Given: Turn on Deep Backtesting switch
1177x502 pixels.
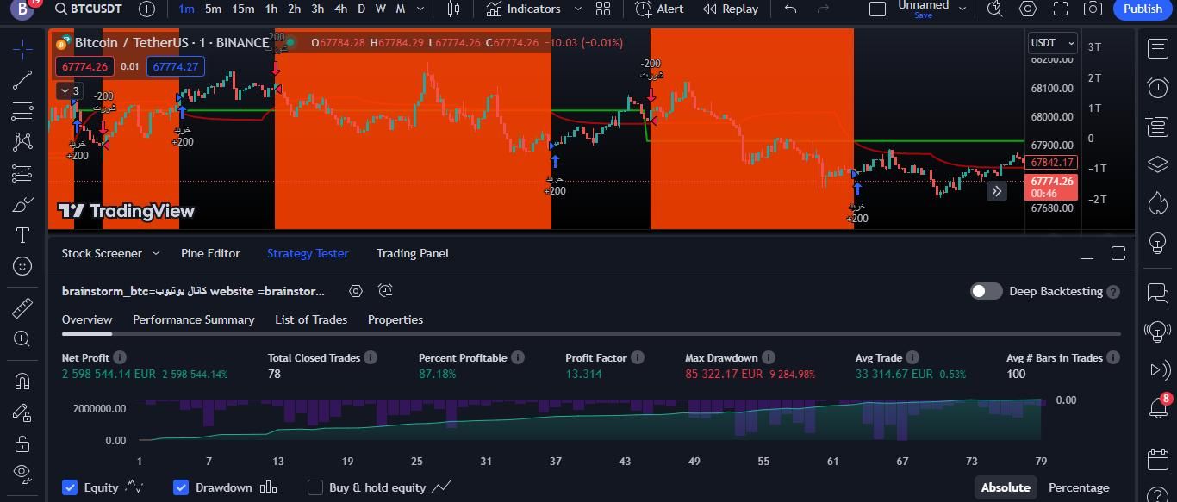Looking at the screenshot, I should coord(987,291).
